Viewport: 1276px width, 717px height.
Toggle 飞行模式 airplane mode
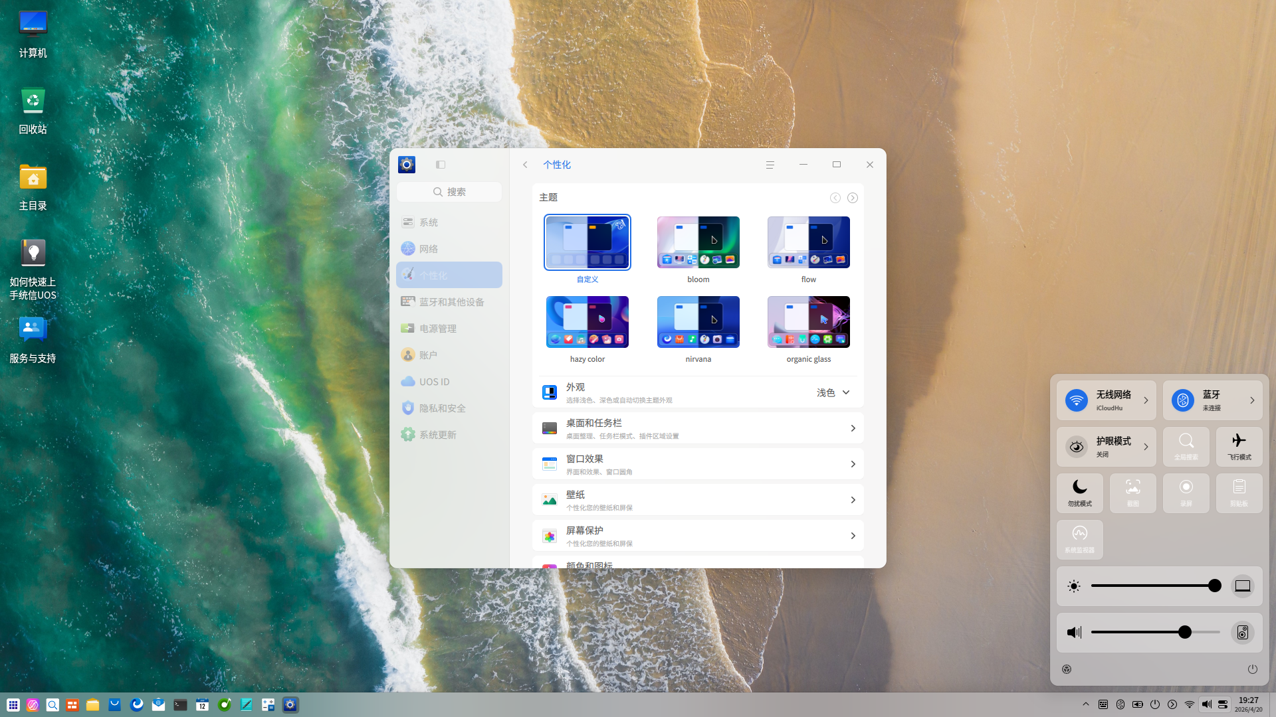pos(1239,447)
